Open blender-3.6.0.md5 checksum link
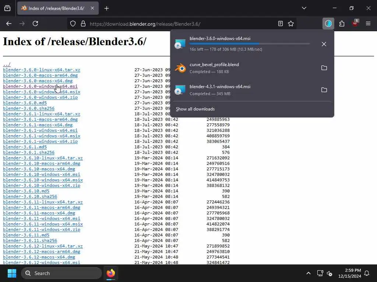The height and width of the screenshot is (282, 377). coord(25,103)
